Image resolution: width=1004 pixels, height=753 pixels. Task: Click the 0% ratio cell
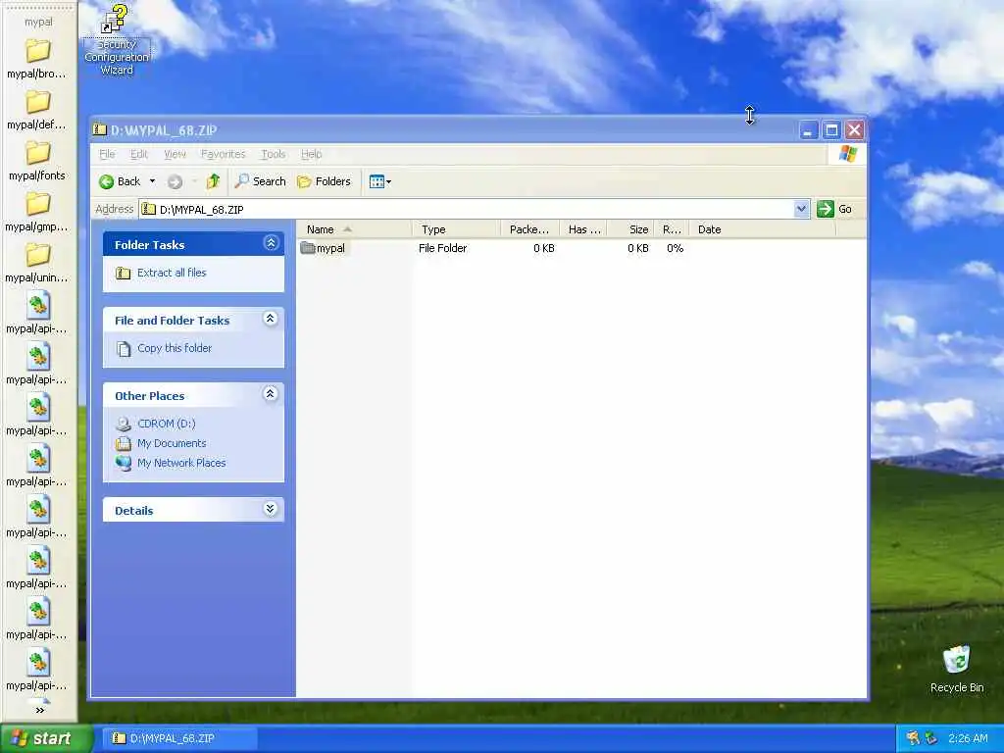[675, 248]
